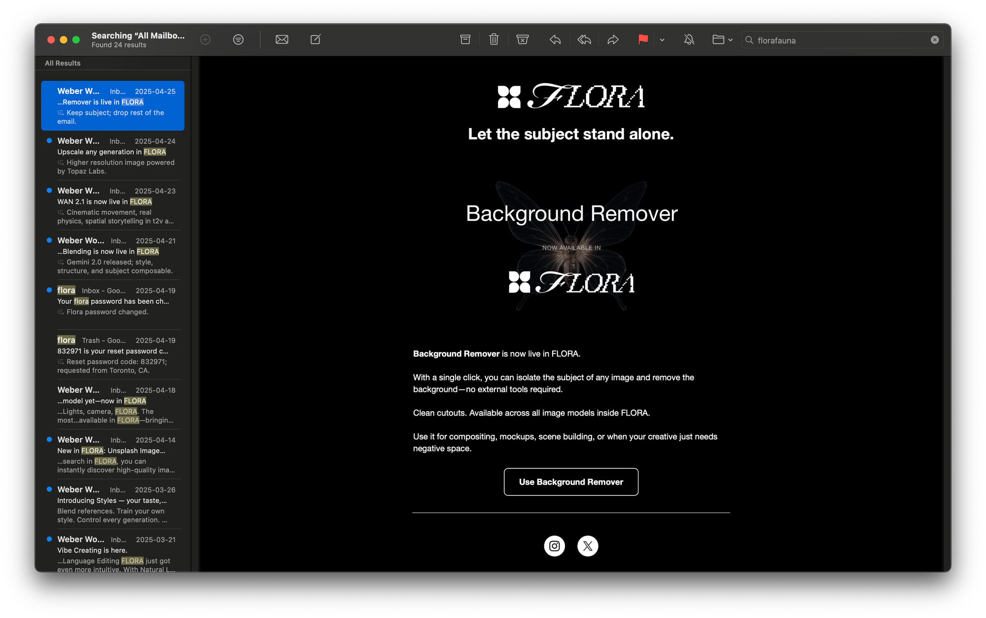Image resolution: width=986 pixels, height=618 pixels.
Task: Click the add plus circle icon
Action: pos(206,39)
